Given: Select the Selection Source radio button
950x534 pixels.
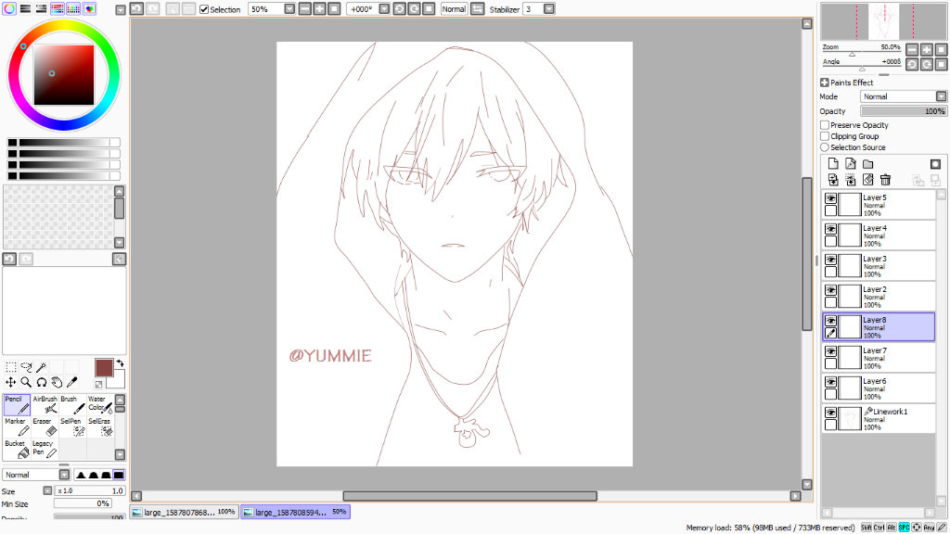Looking at the screenshot, I should pyautogui.click(x=825, y=147).
